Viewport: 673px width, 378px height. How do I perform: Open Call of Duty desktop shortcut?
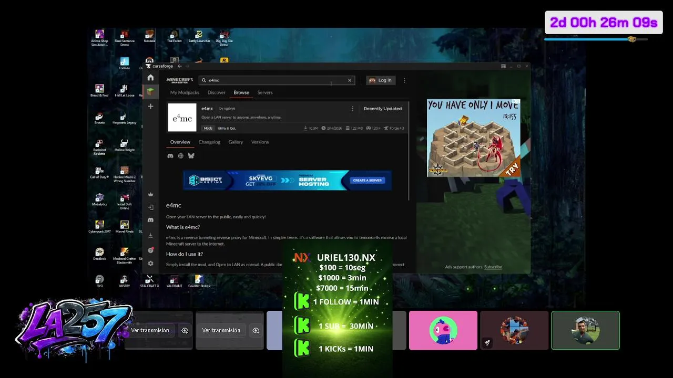click(x=99, y=173)
